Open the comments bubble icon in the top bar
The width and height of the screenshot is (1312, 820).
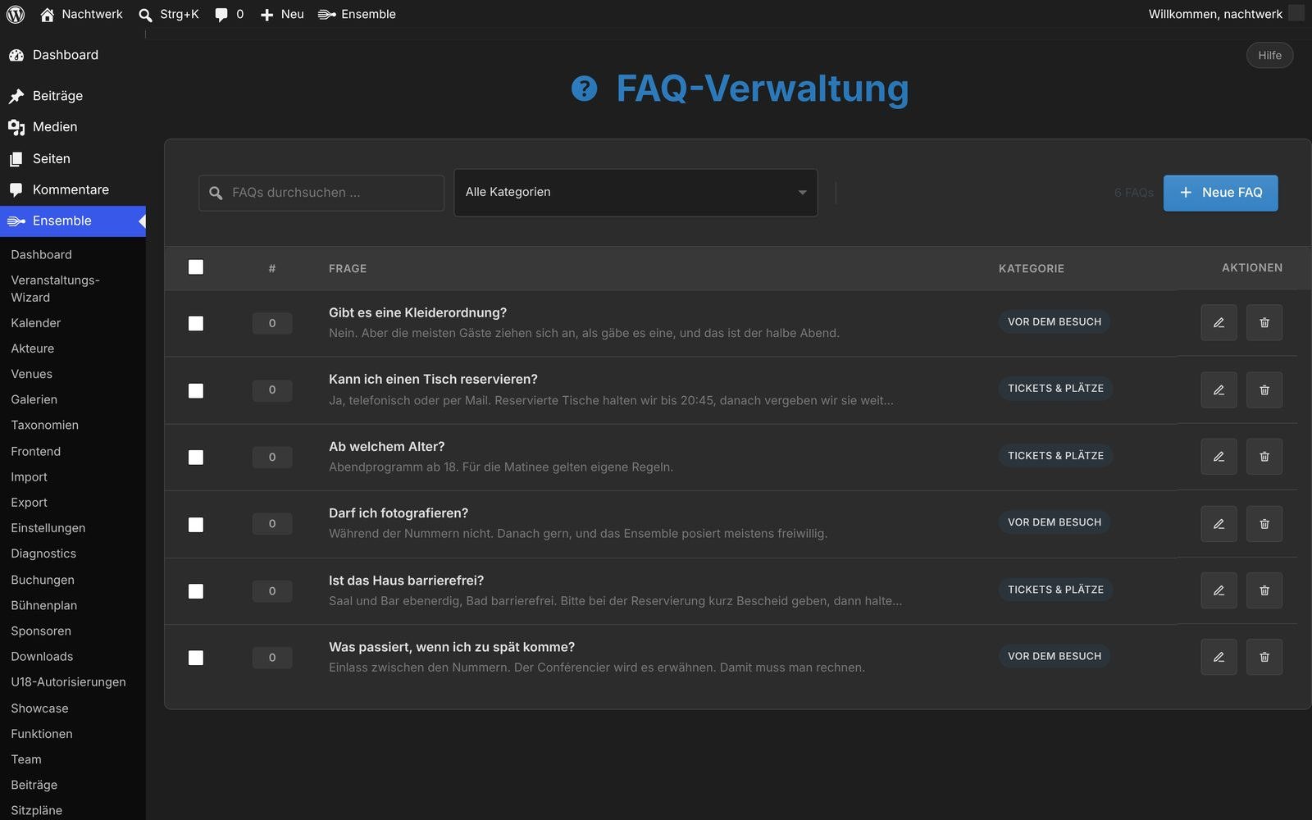[x=221, y=15]
